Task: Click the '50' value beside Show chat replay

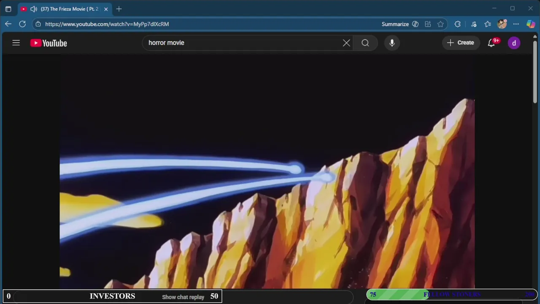Action: 214,296
